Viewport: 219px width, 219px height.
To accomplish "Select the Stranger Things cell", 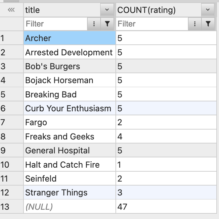I will (x=69, y=192).
